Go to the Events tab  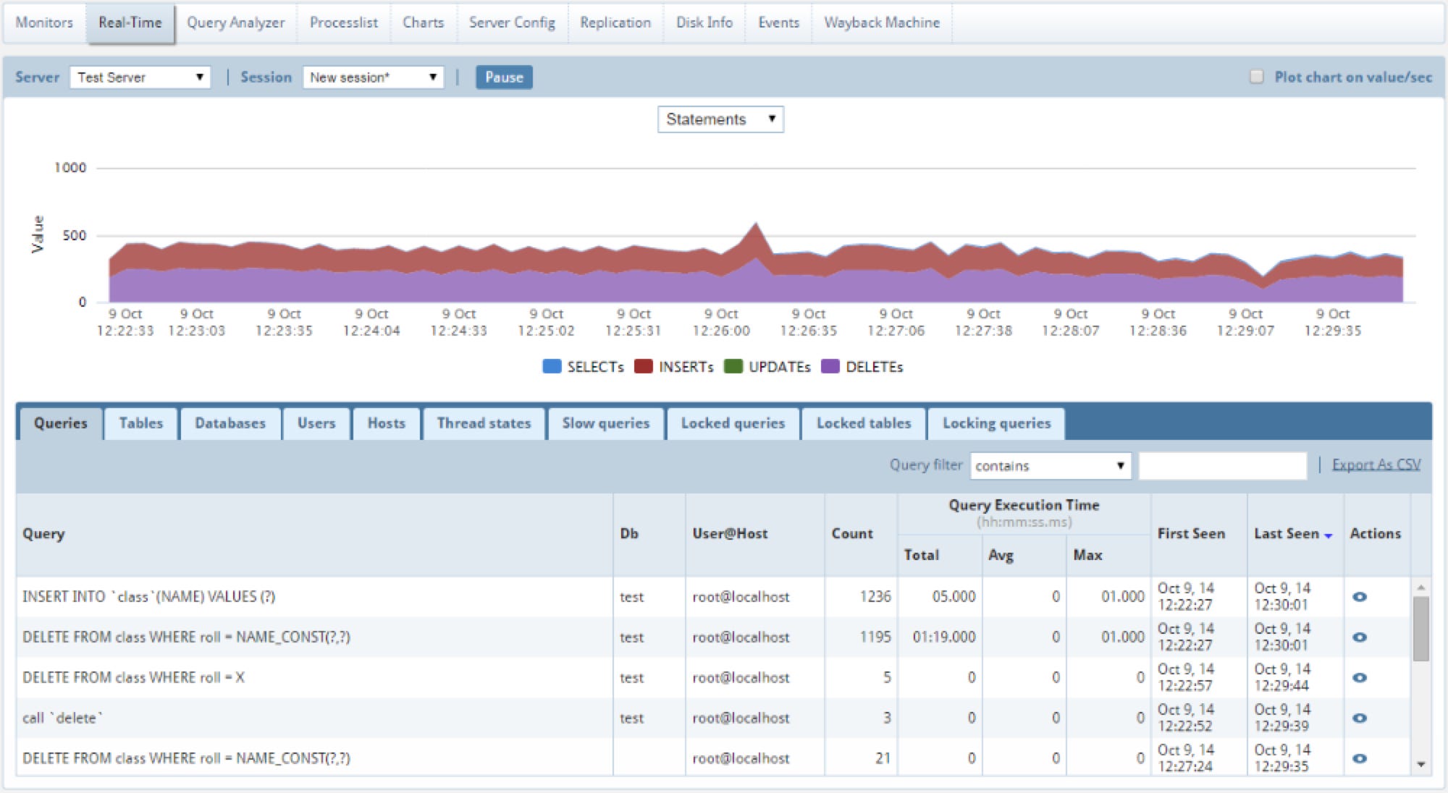click(x=778, y=22)
